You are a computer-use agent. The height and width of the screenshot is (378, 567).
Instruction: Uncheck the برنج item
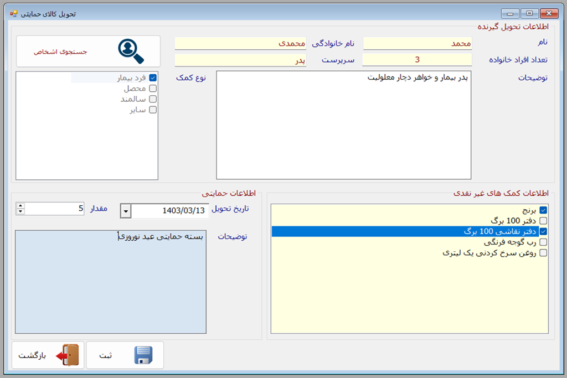click(x=543, y=210)
